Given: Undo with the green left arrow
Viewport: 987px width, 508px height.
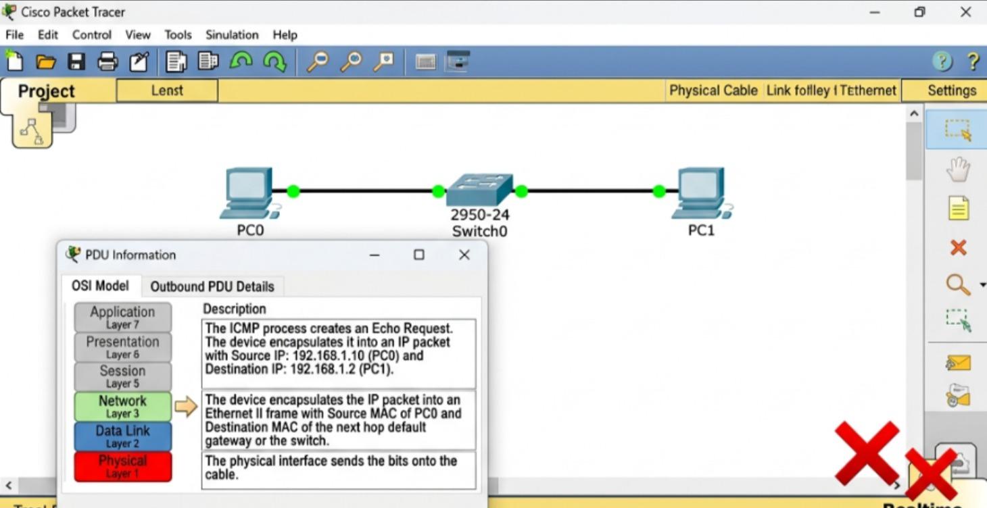Looking at the screenshot, I should [x=241, y=61].
